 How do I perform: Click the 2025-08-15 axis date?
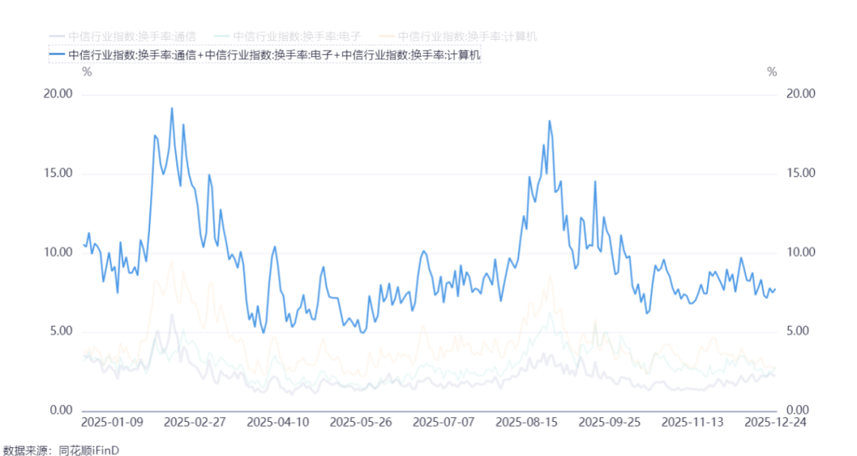[x=527, y=422]
